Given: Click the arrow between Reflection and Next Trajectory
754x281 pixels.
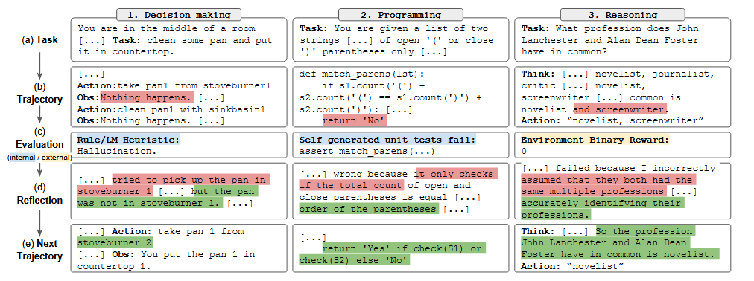Looking at the screenshot, I should (40, 221).
